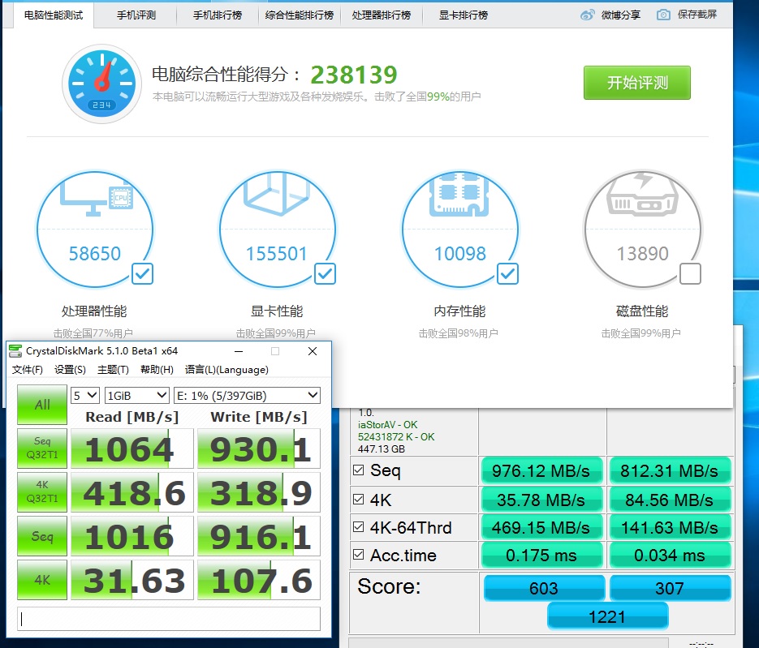Open the 主题(T) menu in CrystalDiskMark
The image size is (759, 648).
point(113,370)
